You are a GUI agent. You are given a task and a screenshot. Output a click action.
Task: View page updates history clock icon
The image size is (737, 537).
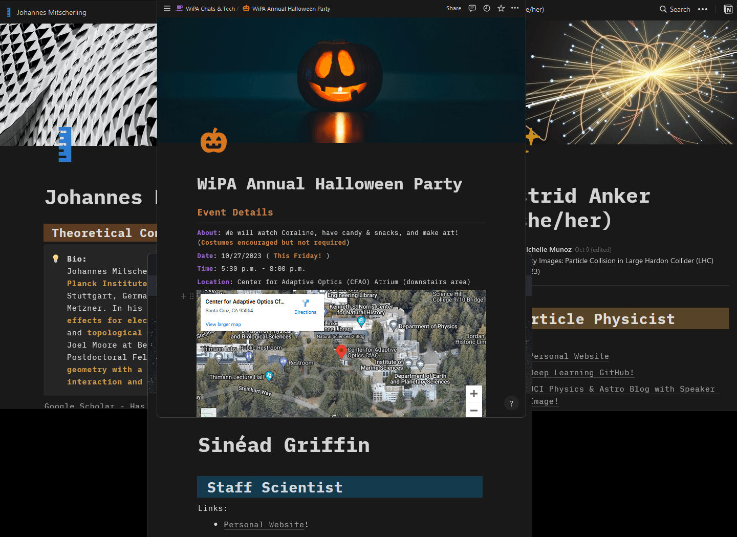click(487, 8)
